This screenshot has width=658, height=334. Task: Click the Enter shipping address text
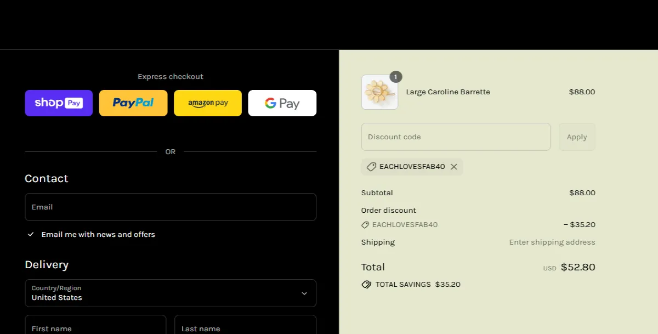[x=552, y=242]
